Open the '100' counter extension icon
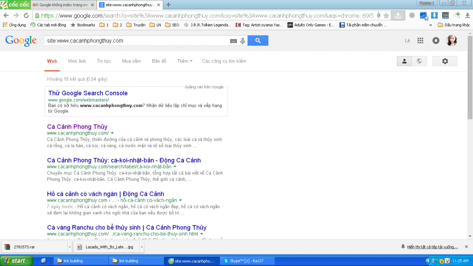 click(x=445, y=16)
